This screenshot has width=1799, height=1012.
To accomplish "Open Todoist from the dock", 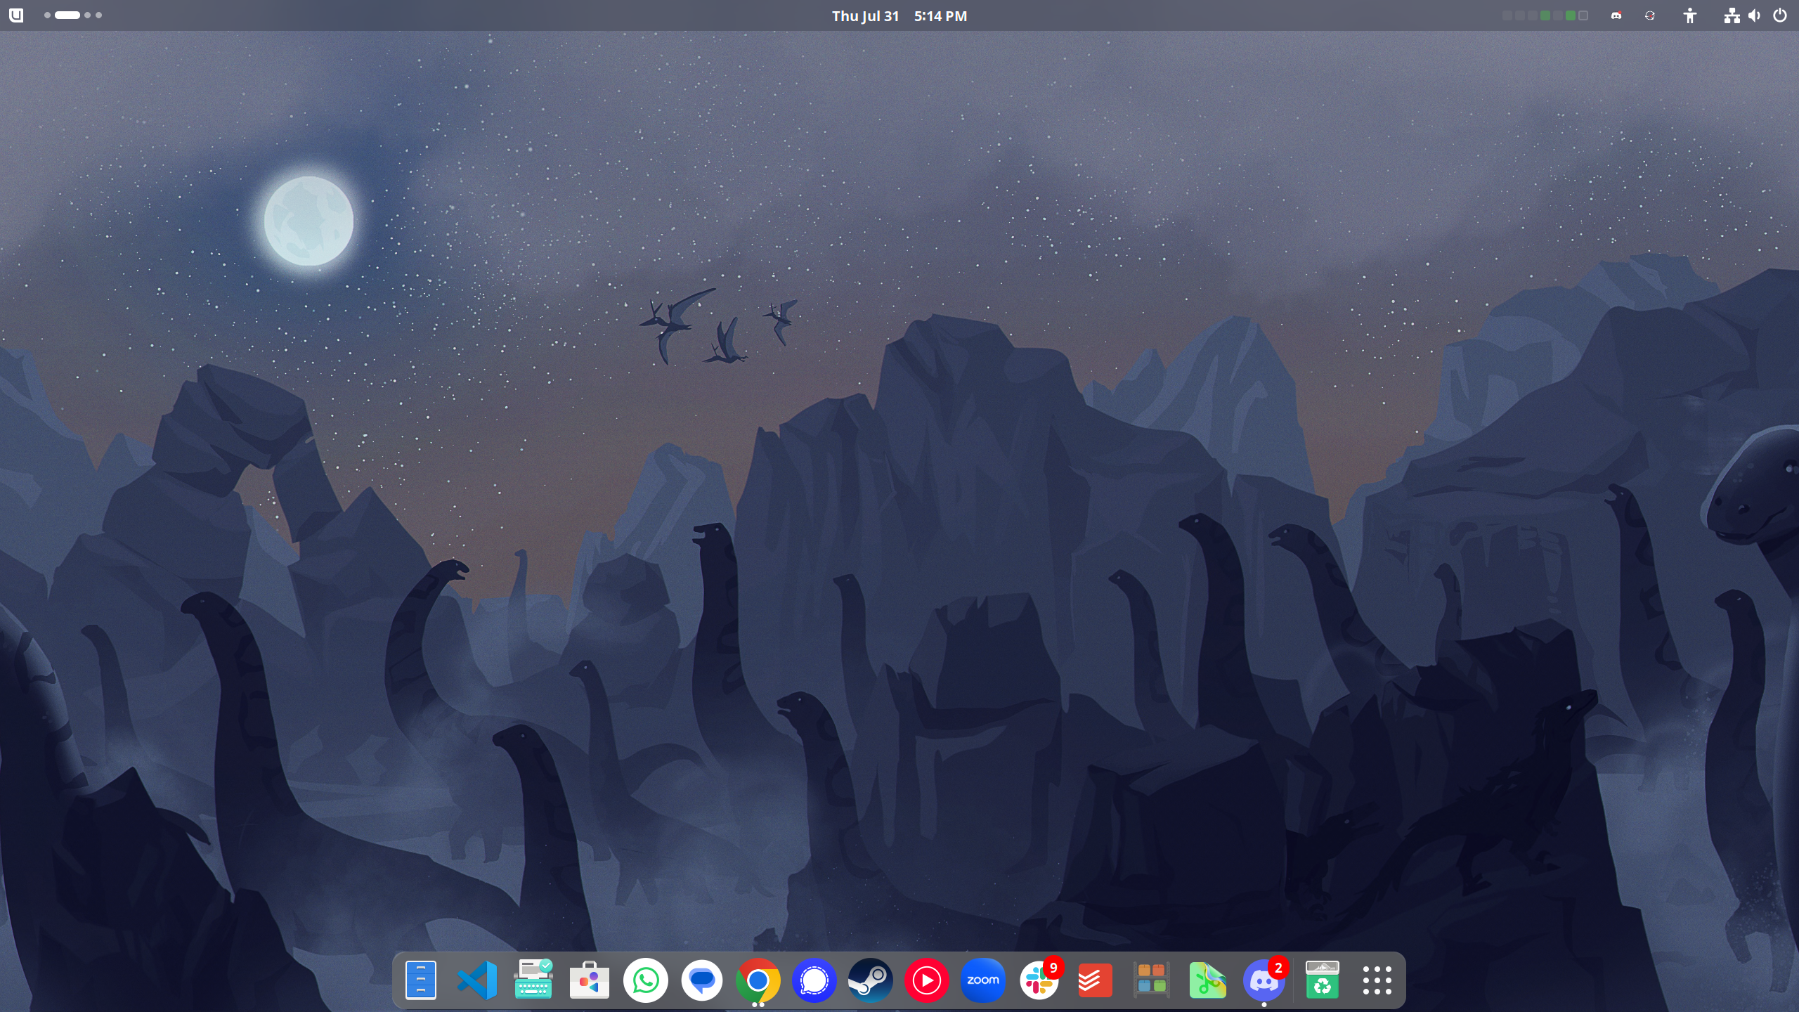I will tap(1095, 980).
